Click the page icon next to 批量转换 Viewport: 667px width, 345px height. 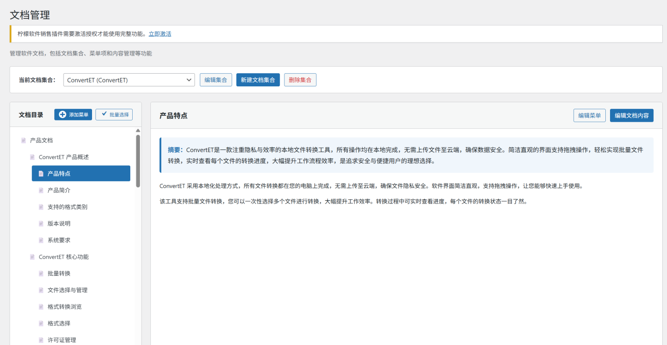point(41,274)
